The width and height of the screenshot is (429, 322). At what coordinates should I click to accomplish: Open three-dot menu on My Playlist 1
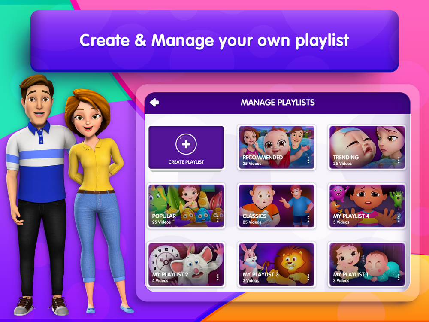point(399,277)
